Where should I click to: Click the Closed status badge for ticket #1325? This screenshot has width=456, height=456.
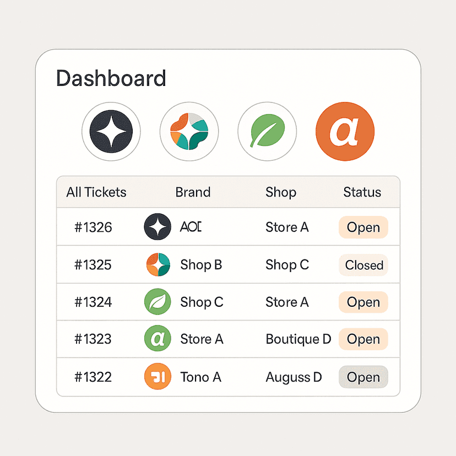[363, 265]
